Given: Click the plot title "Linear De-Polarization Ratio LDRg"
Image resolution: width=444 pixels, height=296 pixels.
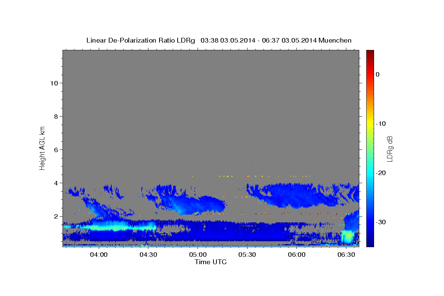Looking at the screenshot, I should click(x=141, y=40).
